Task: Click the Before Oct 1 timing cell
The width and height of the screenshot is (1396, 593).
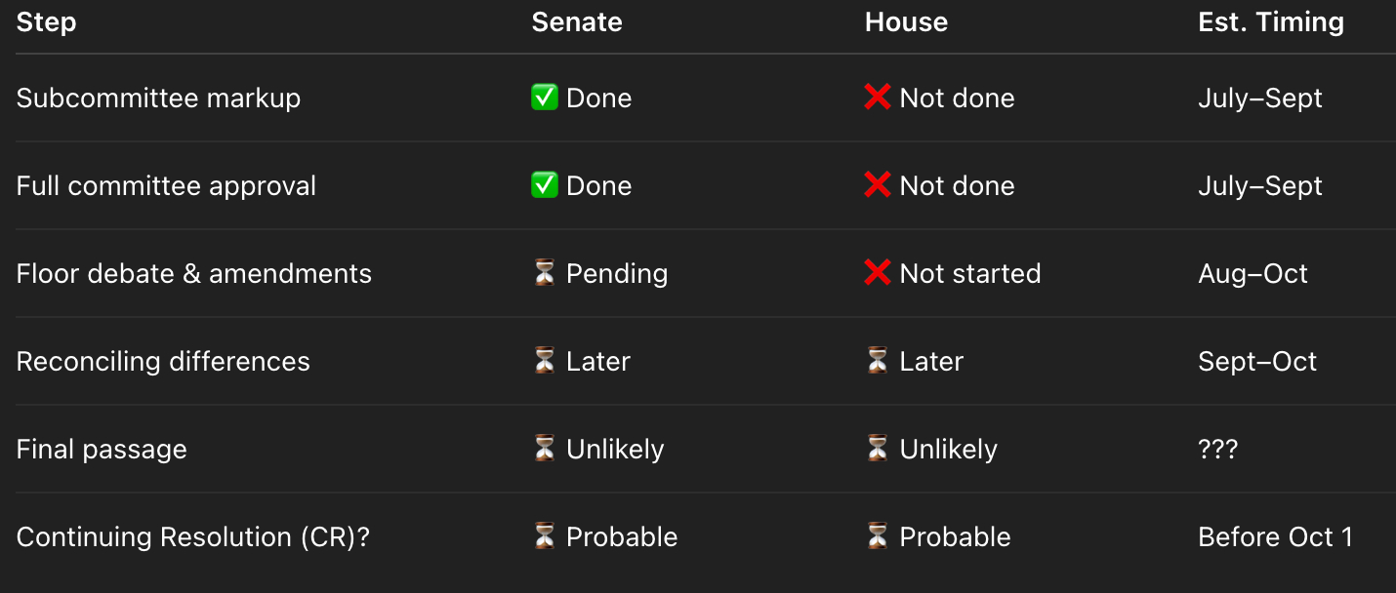Action: pyautogui.click(x=1275, y=536)
